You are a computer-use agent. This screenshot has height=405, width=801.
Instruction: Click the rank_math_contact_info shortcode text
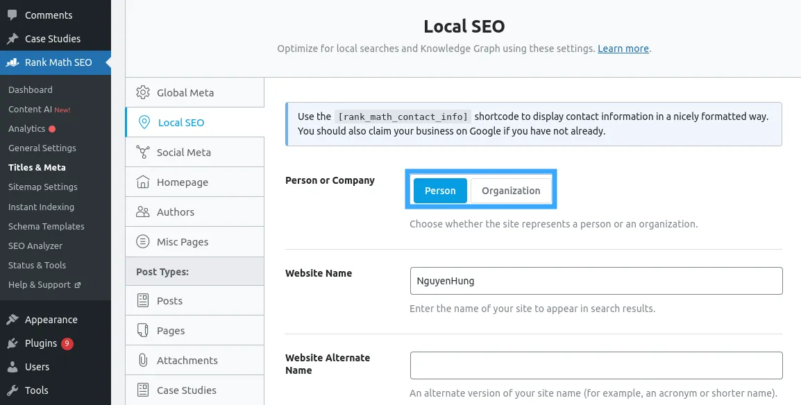[x=403, y=117]
